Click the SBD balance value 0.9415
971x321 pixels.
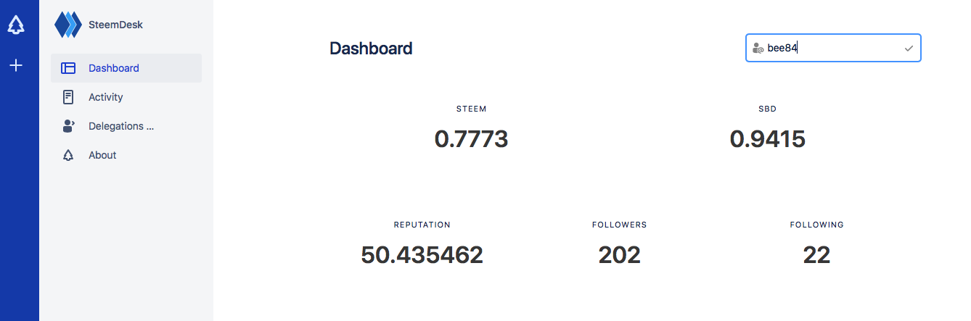pos(767,138)
